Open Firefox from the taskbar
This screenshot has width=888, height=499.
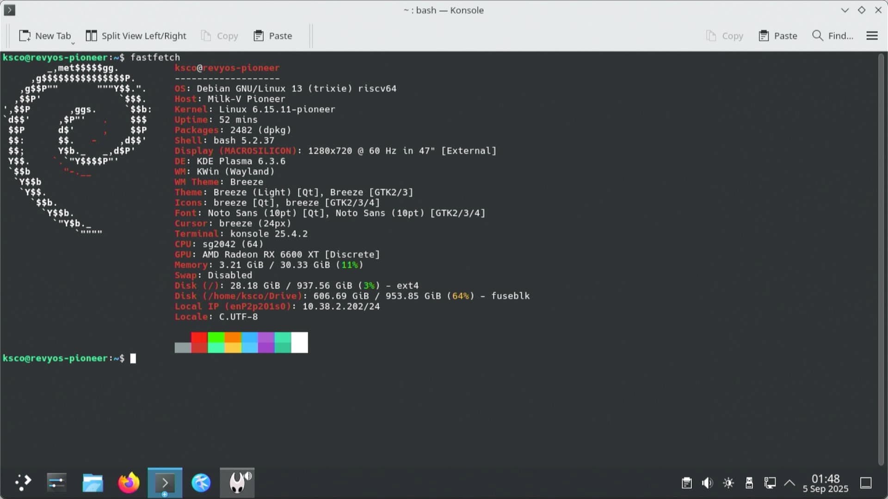pyautogui.click(x=129, y=483)
